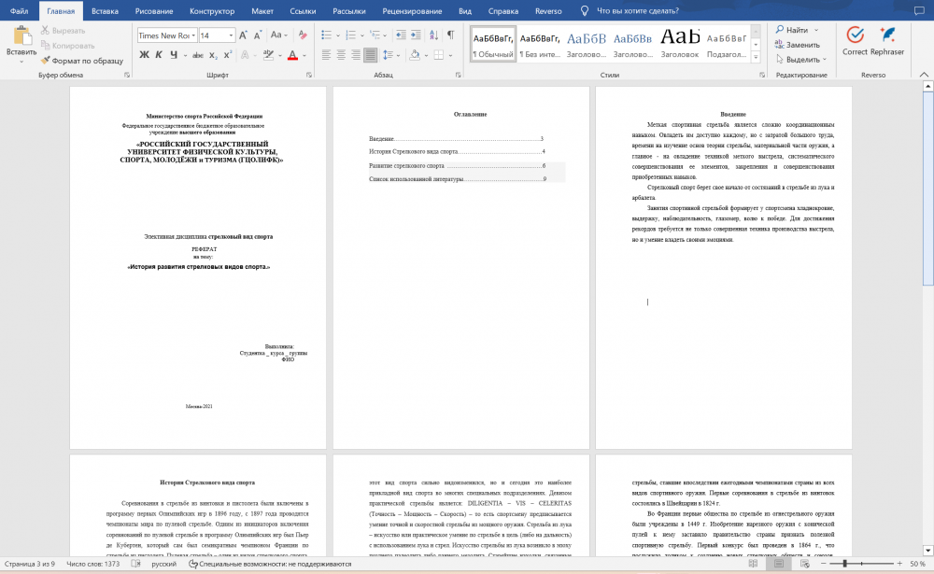Open the change case Aa dropdown
The height and width of the screenshot is (574, 934).
tap(278, 35)
